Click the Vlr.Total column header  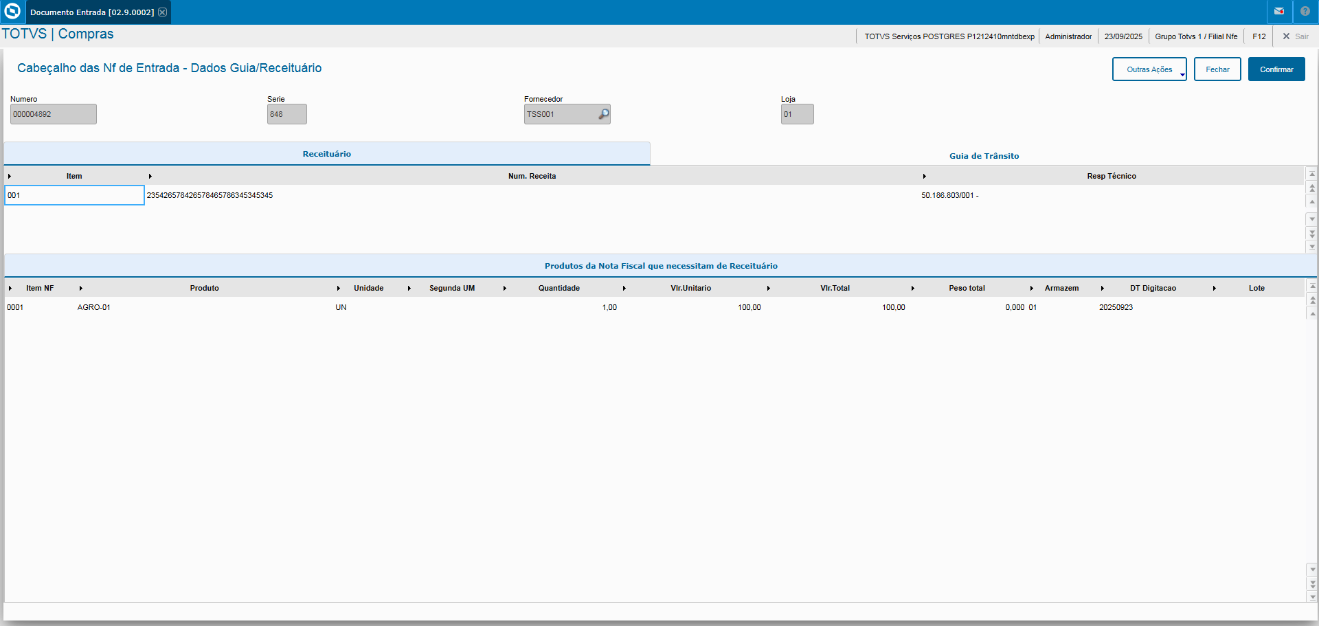835,288
